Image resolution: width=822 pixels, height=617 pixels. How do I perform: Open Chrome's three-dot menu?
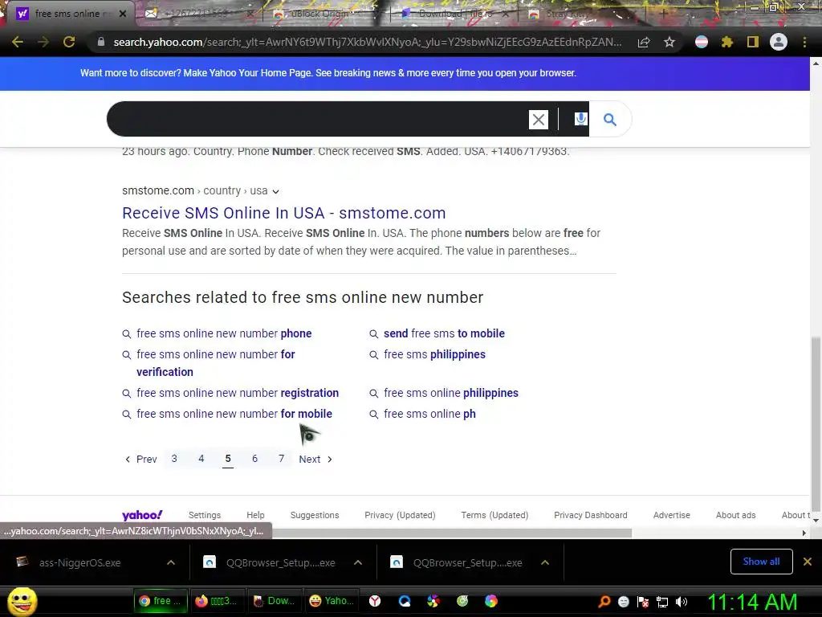pyautogui.click(x=804, y=42)
